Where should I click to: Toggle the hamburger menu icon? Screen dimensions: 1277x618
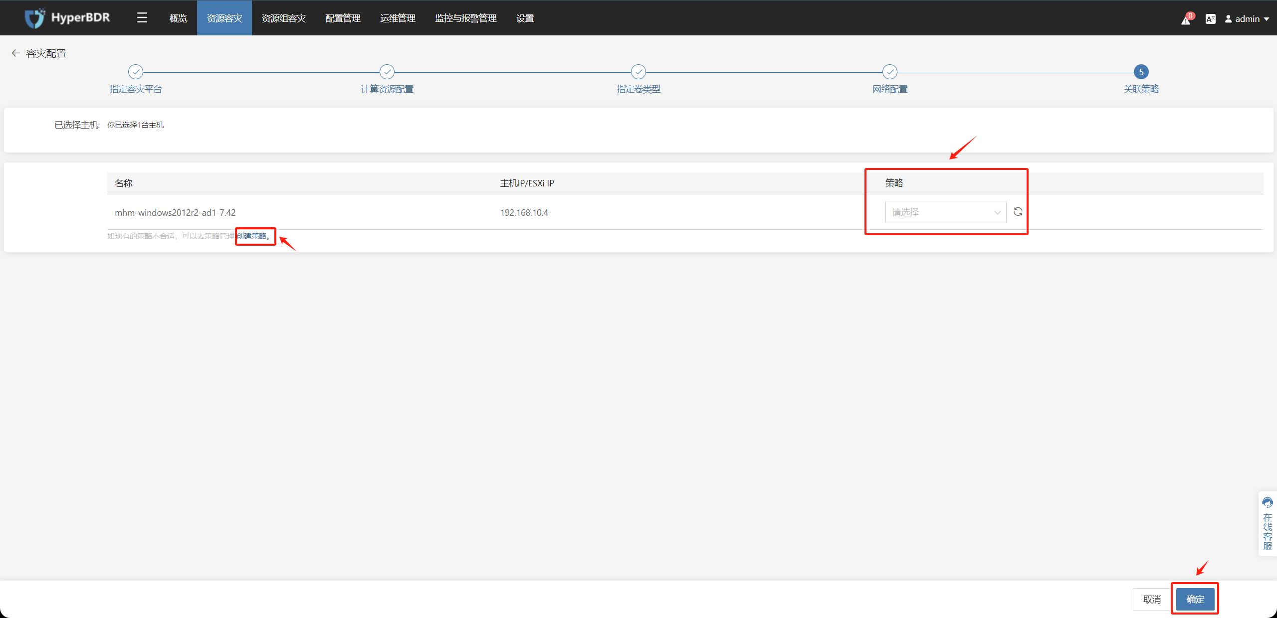(142, 18)
